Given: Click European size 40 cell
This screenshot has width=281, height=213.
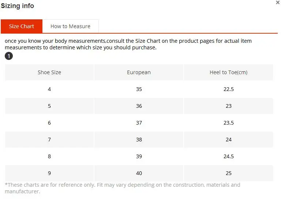Looking at the screenshot, I should [x=139, y=173].
